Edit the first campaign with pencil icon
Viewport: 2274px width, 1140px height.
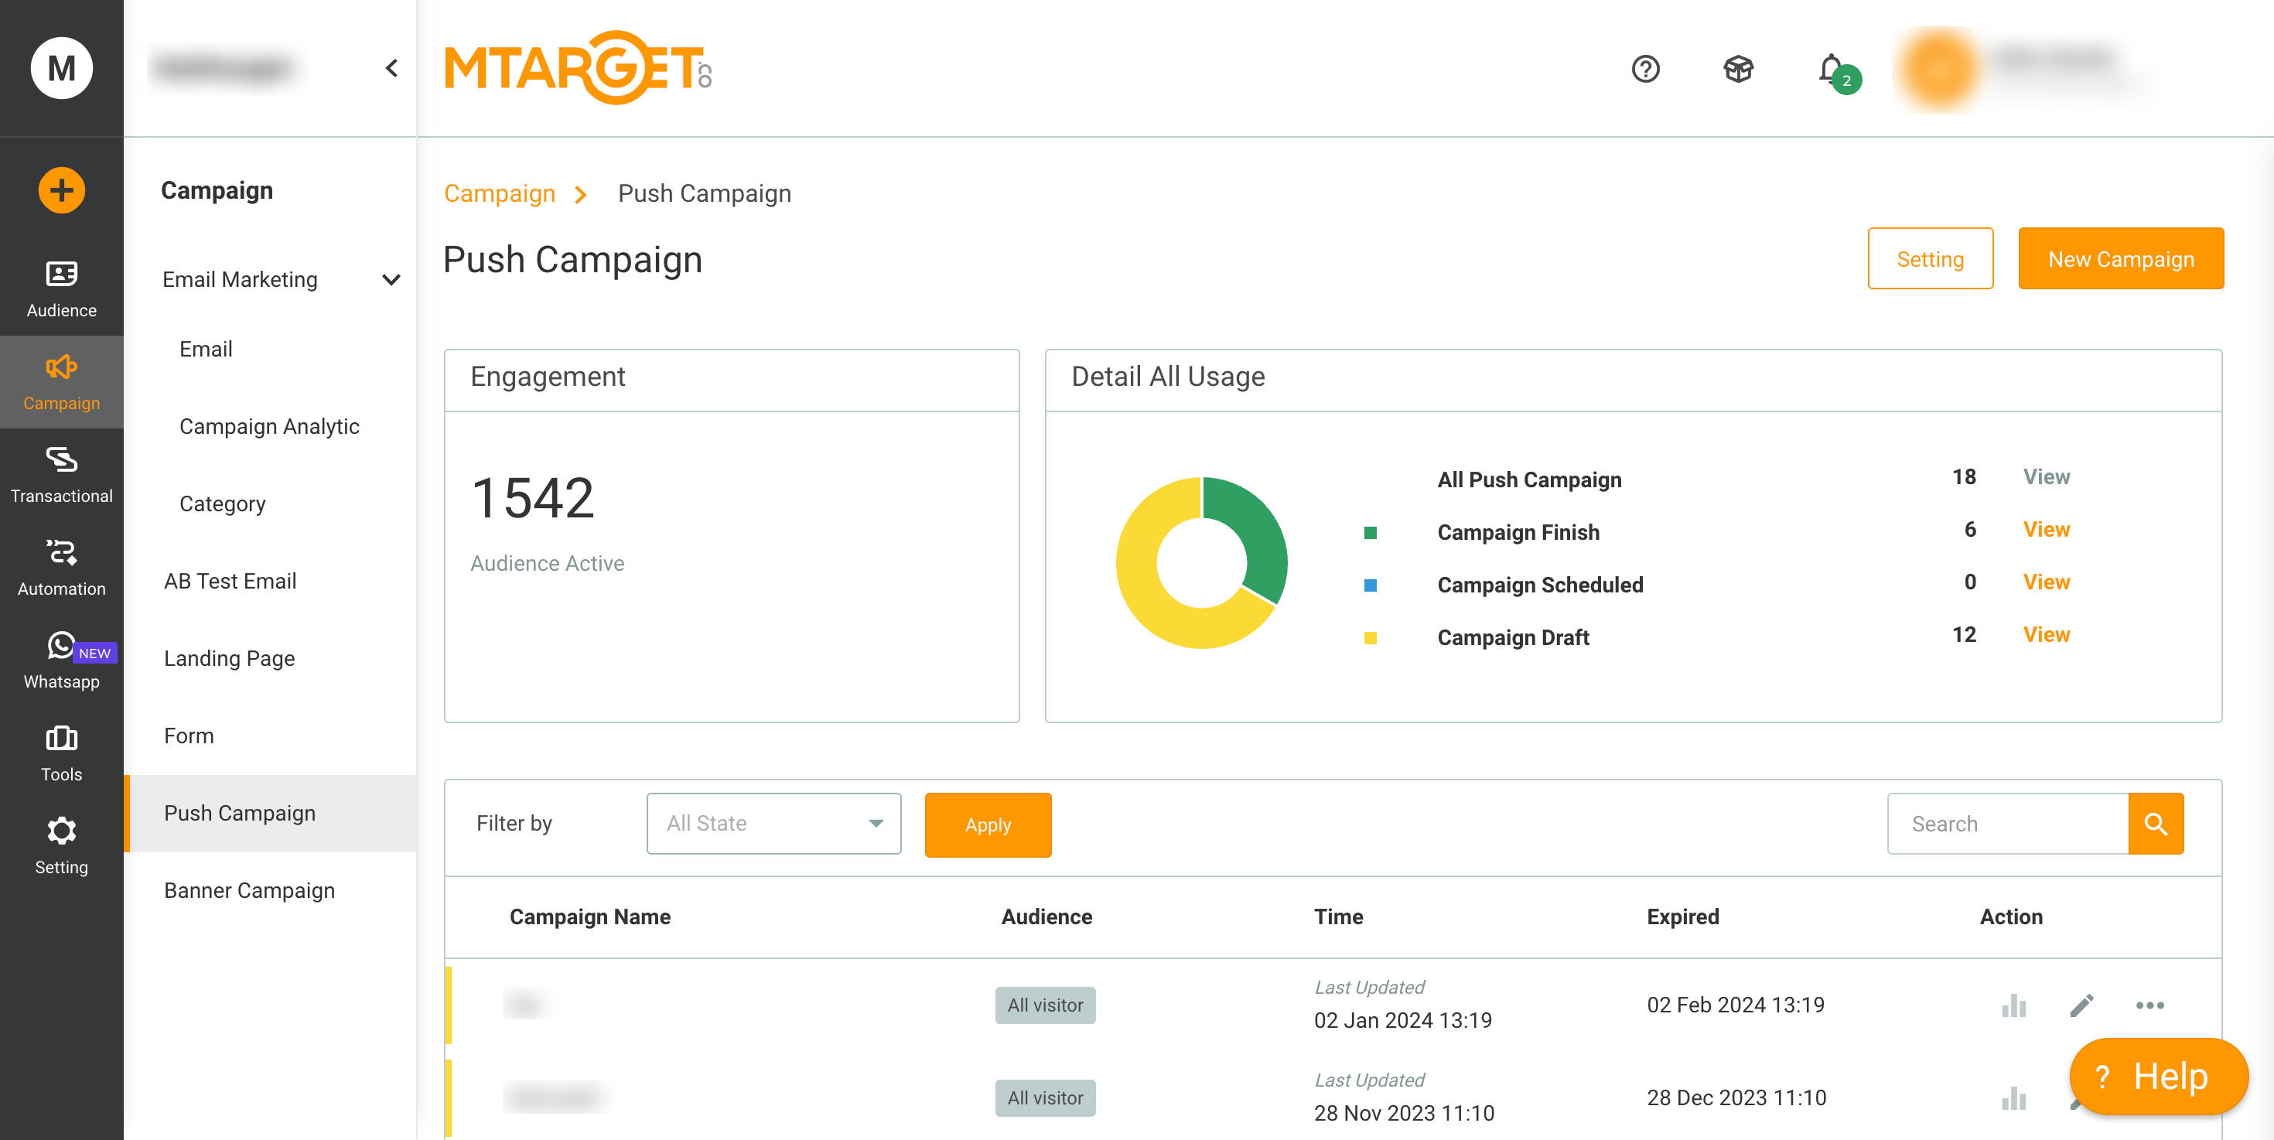click(x=2081, y=1005)
